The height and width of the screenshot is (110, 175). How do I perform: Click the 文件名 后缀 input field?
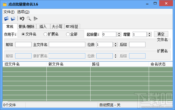pyautogui.click(x=137, y=45)
